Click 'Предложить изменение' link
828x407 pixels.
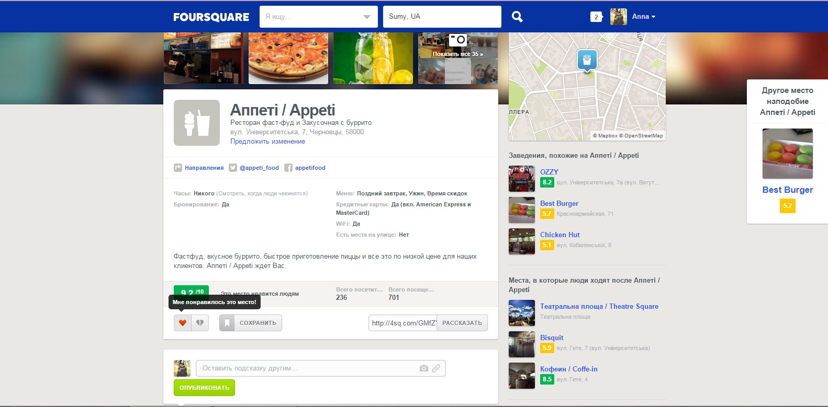click(x=267, y=142)
